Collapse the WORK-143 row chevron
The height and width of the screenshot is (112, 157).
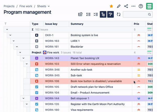click(24, 58)
